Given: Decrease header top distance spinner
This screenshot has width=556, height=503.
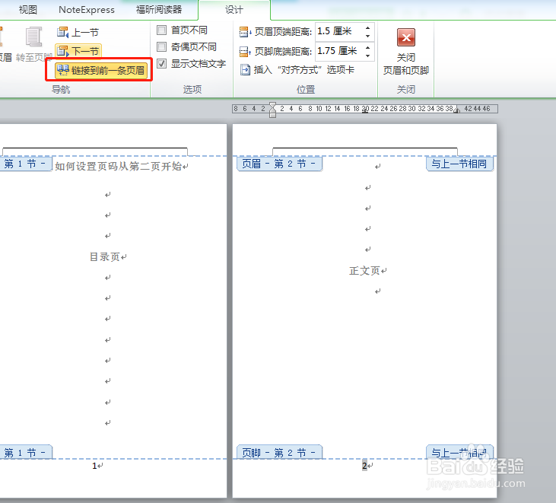Looking at the screenshot, I should coord(367,36).
